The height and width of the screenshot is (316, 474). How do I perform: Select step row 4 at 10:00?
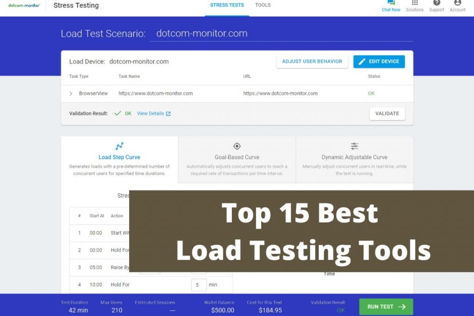tap(151, 285)
